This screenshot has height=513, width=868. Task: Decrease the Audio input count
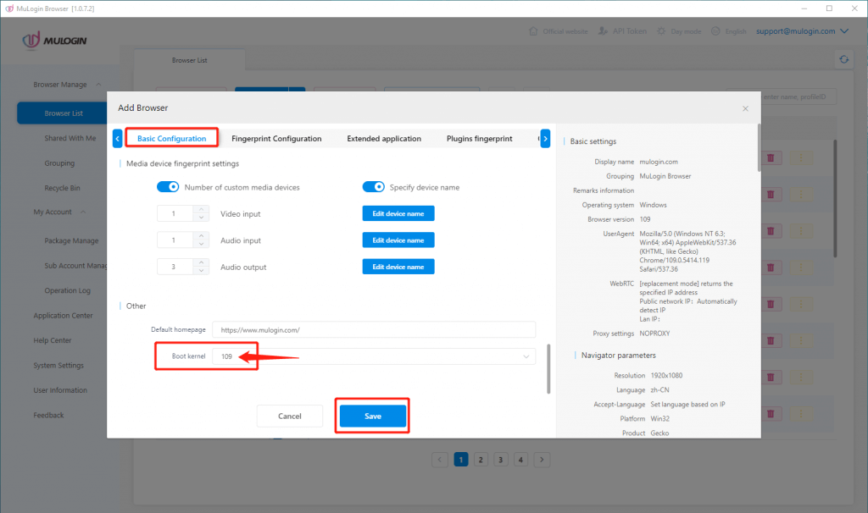[202, 244]
